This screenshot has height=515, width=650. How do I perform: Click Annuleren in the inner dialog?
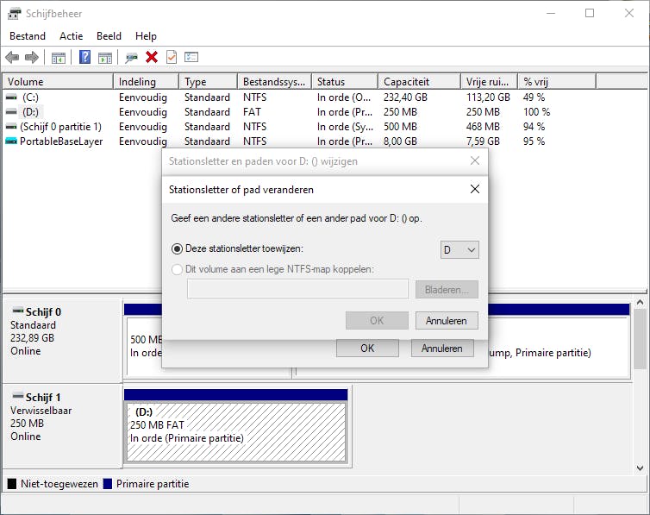[446, 320]
